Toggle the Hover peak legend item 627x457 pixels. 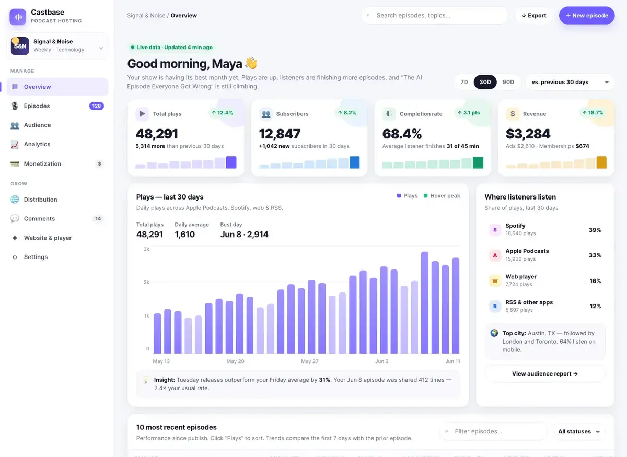pyautogui.click(x=442, y=196)
